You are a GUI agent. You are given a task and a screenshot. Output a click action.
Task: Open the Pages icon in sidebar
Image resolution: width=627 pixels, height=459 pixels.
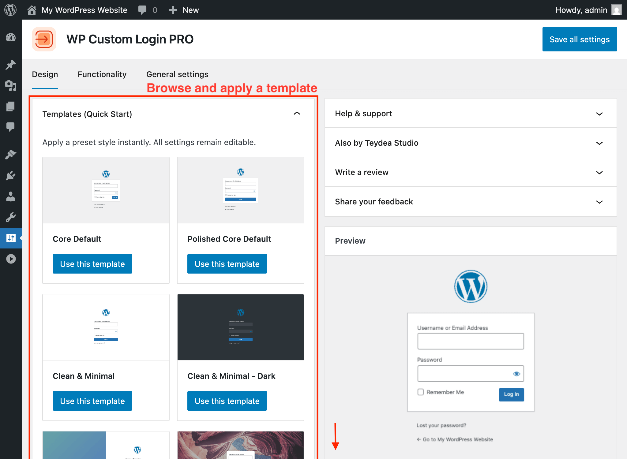point(11,106)
